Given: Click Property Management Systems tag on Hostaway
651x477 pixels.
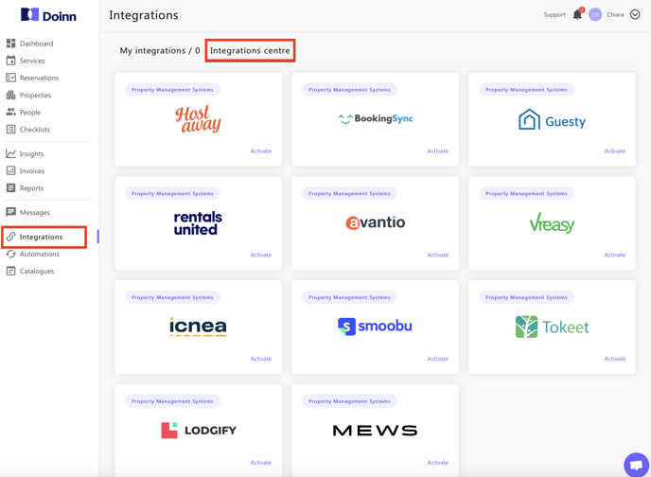Looking at the screenshot, I should (172, 90).
